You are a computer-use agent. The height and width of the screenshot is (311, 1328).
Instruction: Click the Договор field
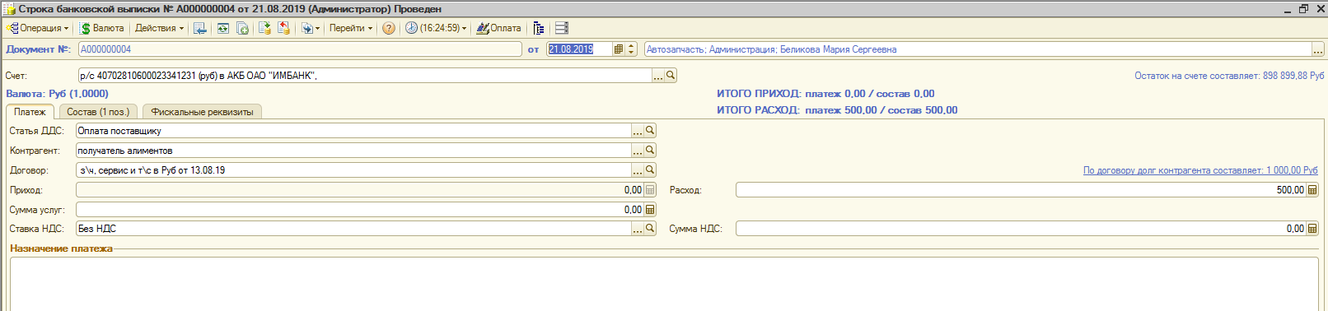pyautogui.click(x=353, y=170)
